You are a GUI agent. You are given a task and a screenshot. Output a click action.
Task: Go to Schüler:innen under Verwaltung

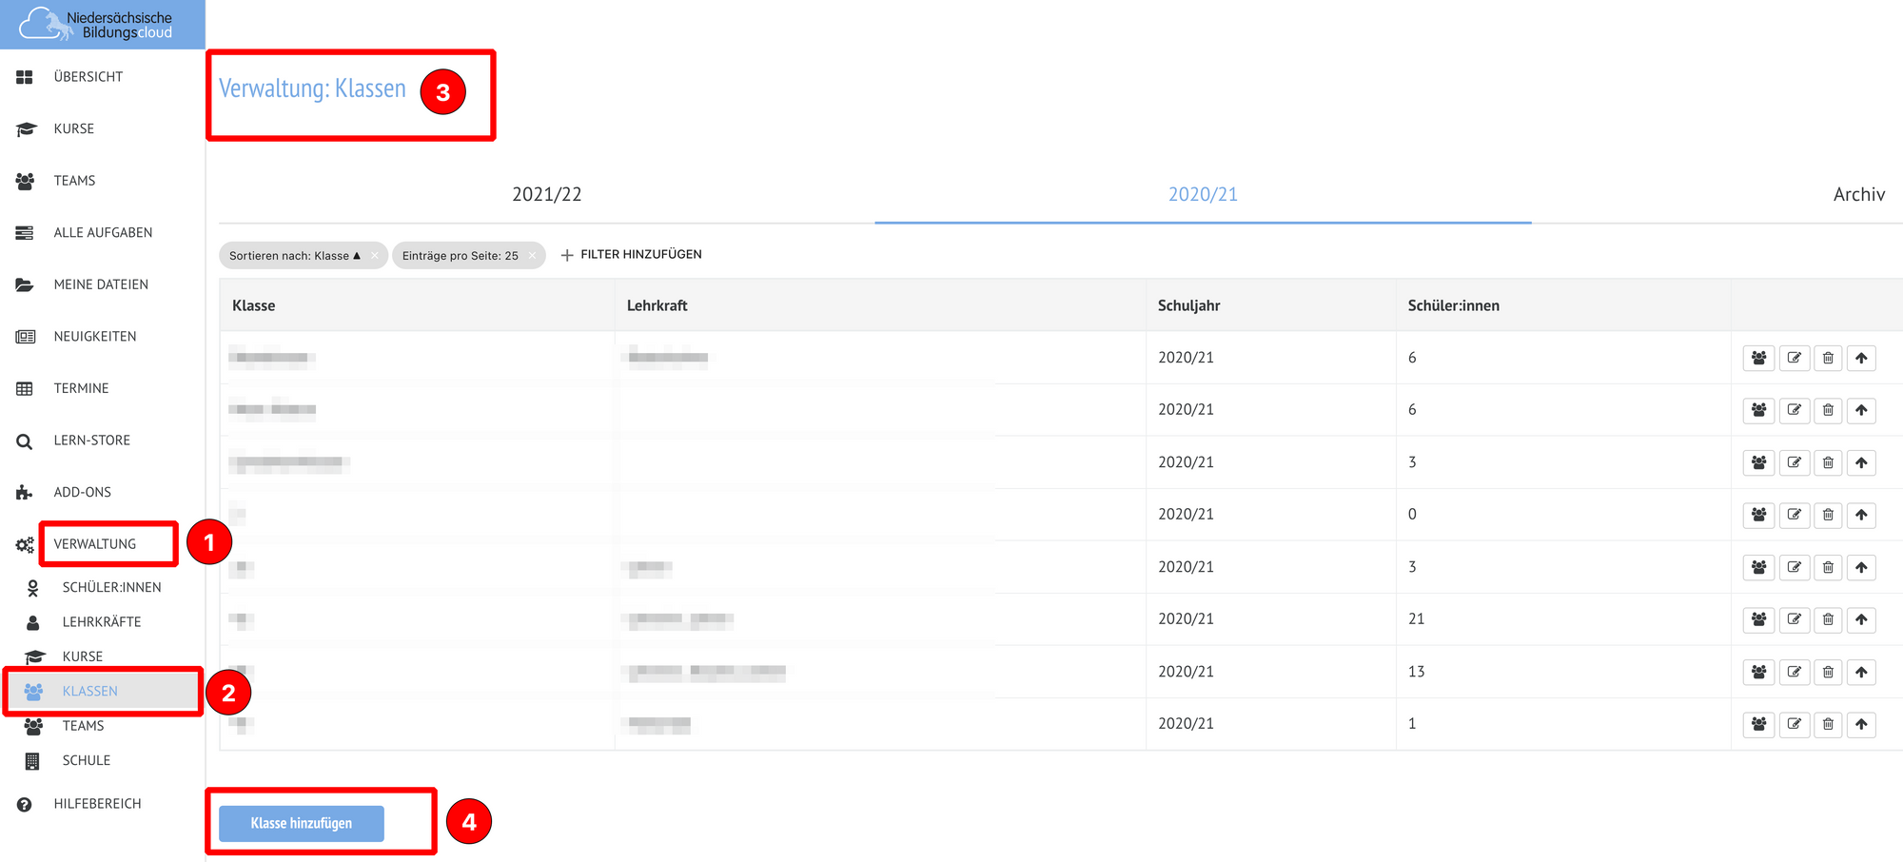pos(111,588)
